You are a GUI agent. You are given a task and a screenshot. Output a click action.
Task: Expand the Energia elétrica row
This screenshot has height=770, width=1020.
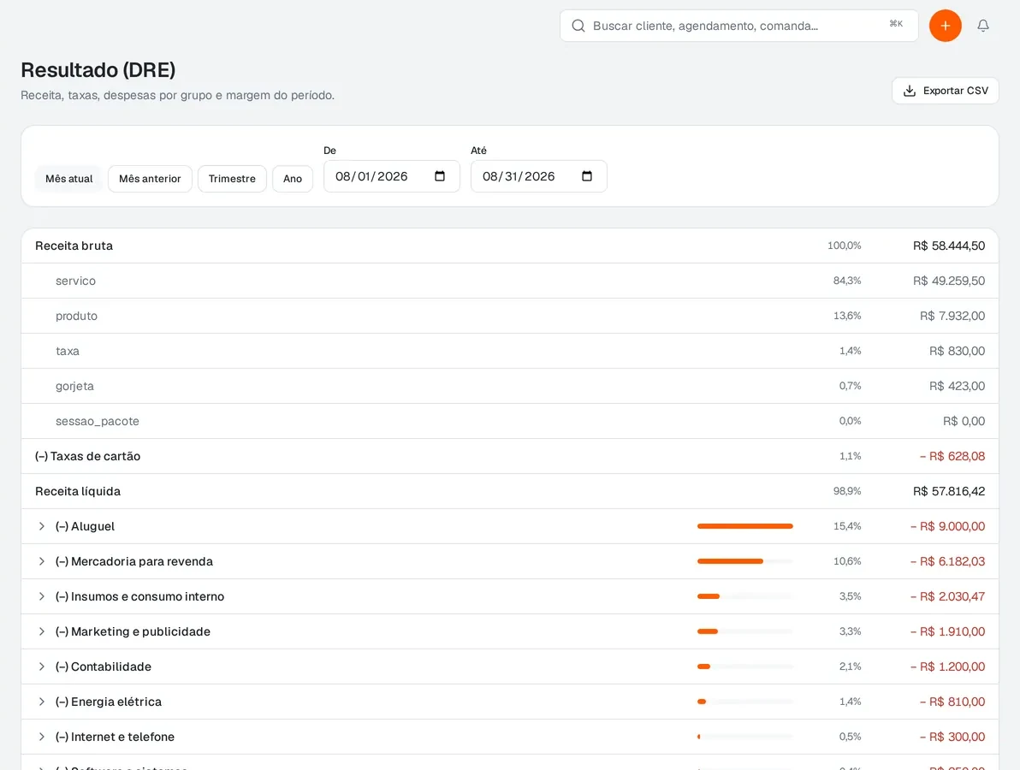point(42,702)
